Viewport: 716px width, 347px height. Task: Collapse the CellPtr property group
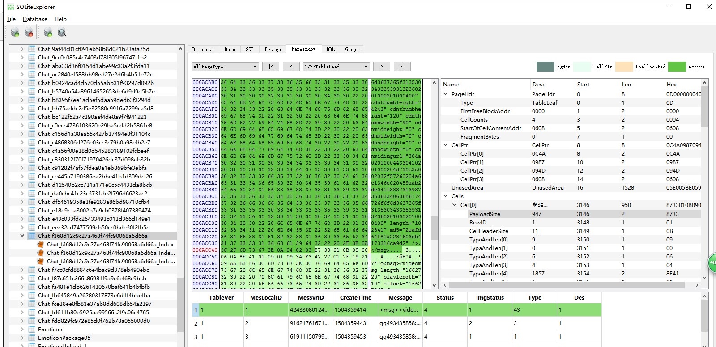click(446, 145)
